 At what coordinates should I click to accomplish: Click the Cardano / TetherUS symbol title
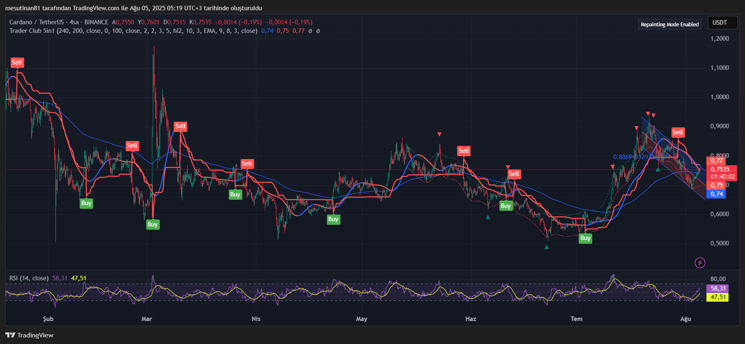point(37,22)
